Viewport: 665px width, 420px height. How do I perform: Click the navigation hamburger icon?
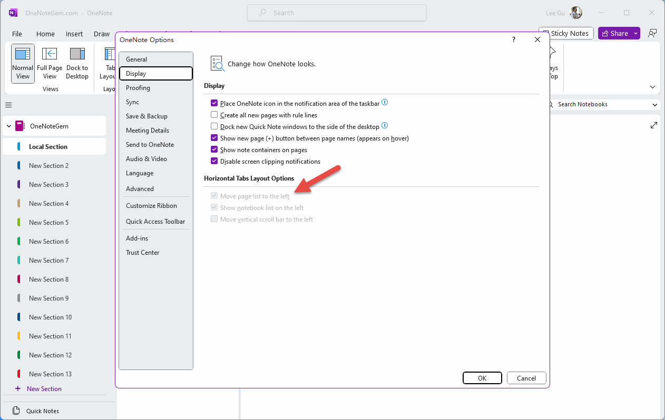(8, 105)
